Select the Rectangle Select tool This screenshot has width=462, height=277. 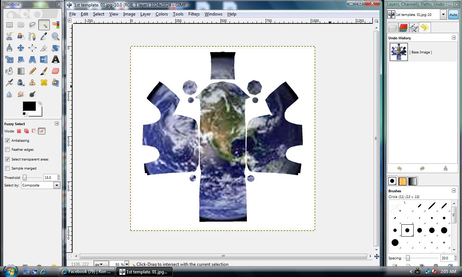(9, 25)
